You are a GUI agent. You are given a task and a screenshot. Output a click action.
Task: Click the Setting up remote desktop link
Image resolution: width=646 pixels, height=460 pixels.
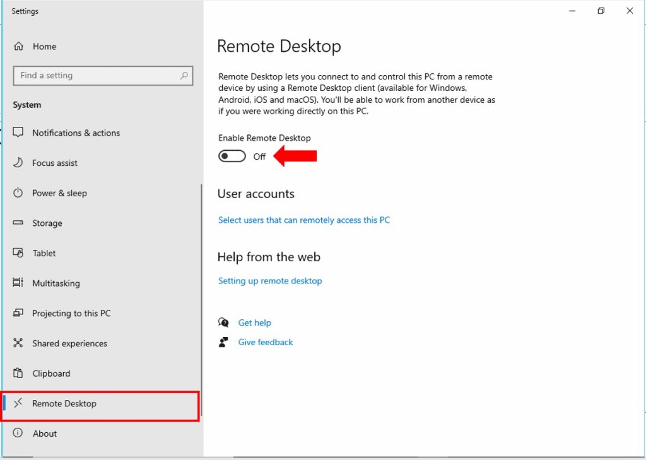(x=270, y=280)
